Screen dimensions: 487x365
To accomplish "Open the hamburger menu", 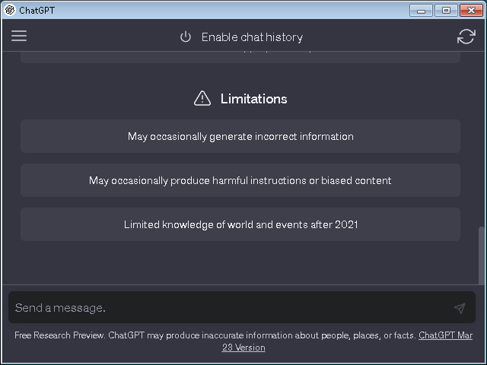I will click(19, 36).
